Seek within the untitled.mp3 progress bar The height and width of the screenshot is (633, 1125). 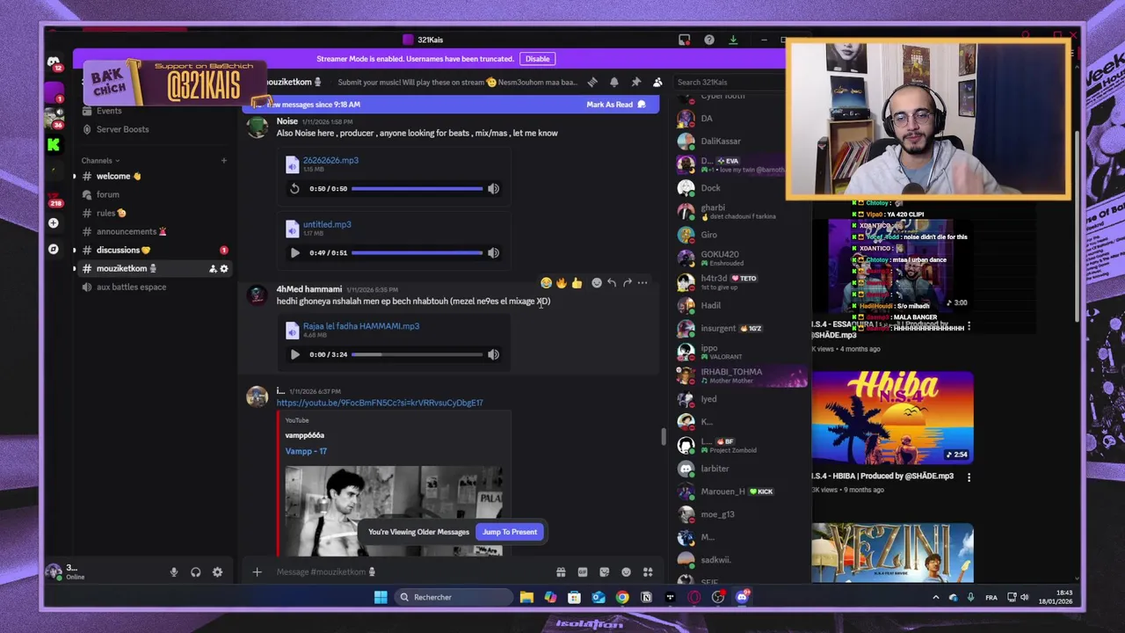click(417, 252)
